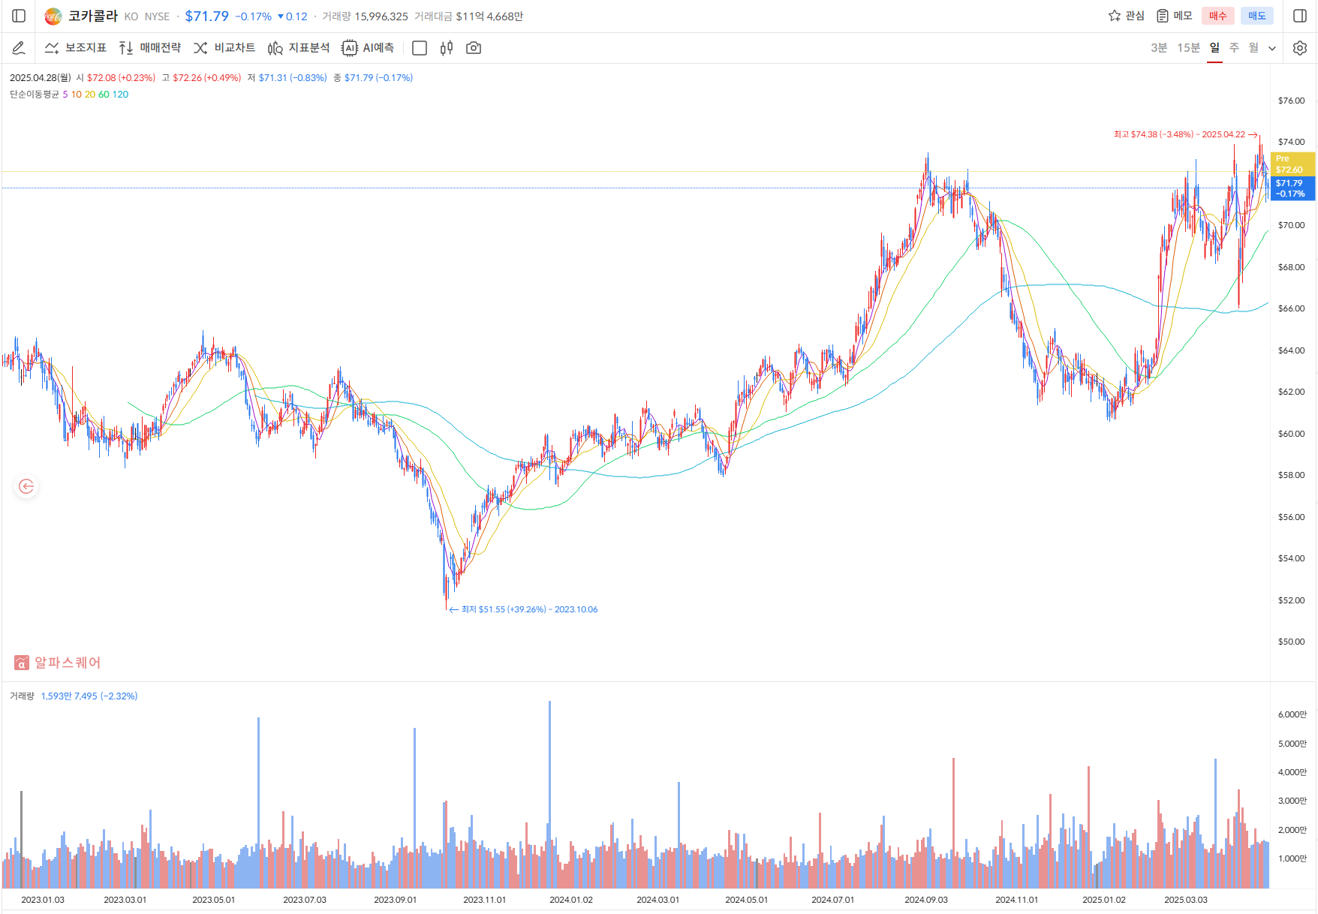Click 2025.03.03 date axis label
Image resolution: width=1318 pixels, height=914 pixels.
pyautogui.click(x=1186, y=900)
